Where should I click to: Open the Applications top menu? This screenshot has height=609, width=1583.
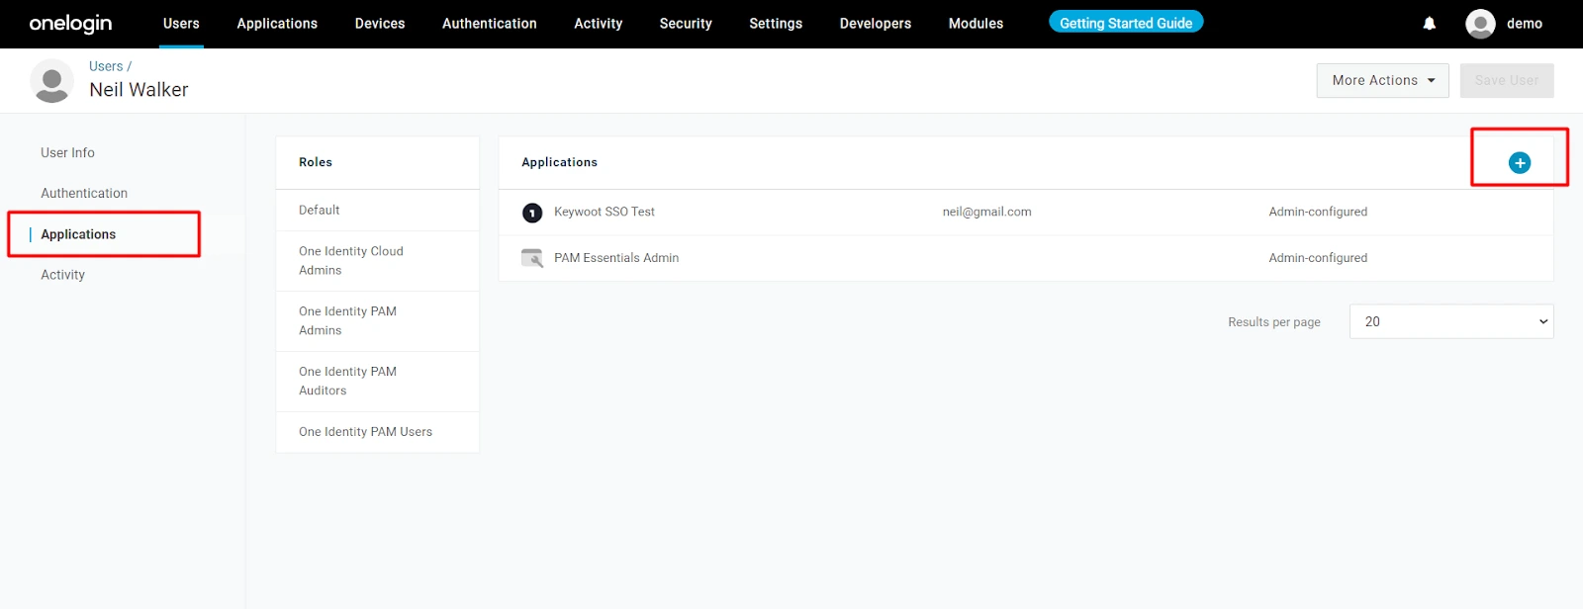point(277,24)
